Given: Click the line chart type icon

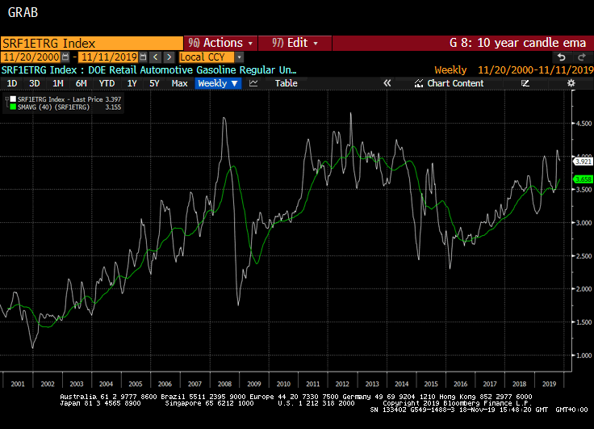Looking at the screenshot, I should (x=253, y=83).
